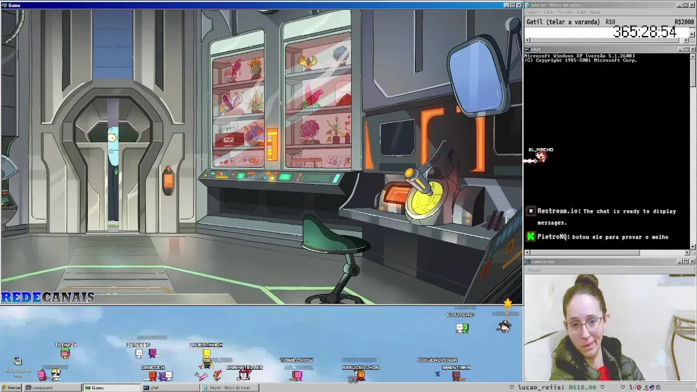Click the webcam feed in camera.exe
The width and height of the screenshot is (697, 392).
click(610, 328)
